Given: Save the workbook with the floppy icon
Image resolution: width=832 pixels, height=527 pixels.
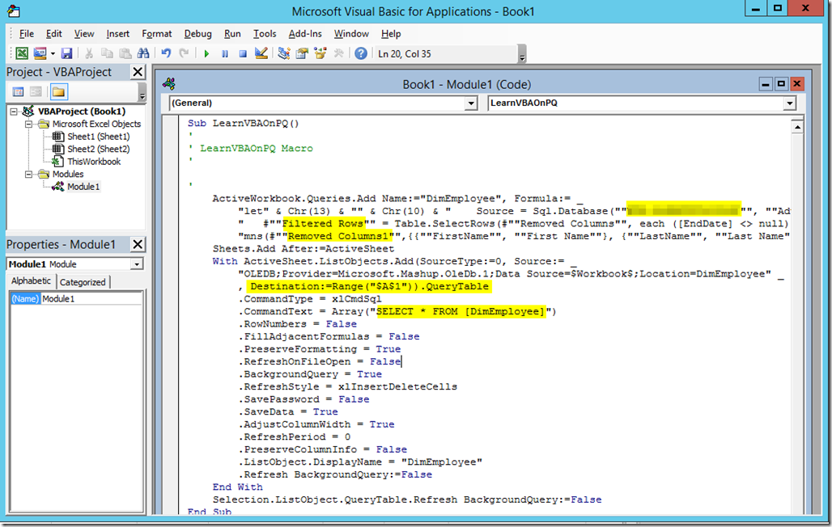Looking at the screenshot, I should (66, 53).
